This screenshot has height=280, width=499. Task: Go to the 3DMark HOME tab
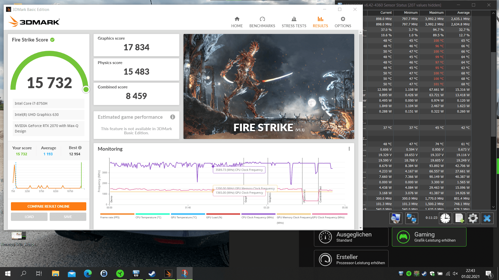(237, 22)
